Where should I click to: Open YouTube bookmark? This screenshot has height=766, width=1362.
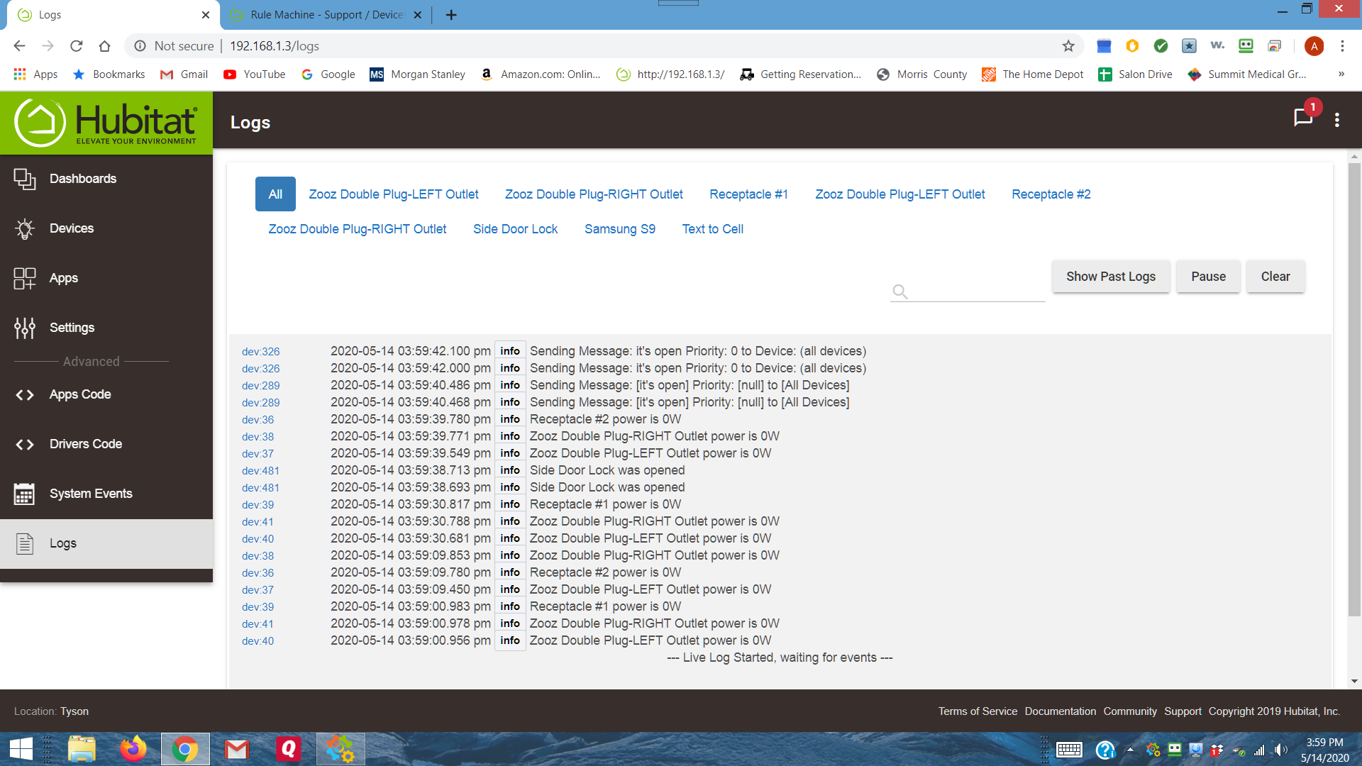254,74
